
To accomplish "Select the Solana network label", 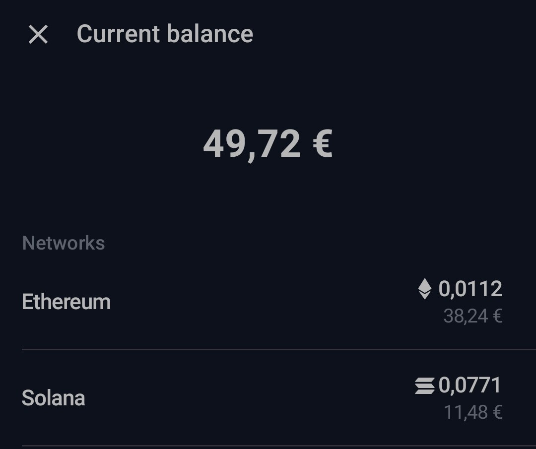I will coord(53,398).
